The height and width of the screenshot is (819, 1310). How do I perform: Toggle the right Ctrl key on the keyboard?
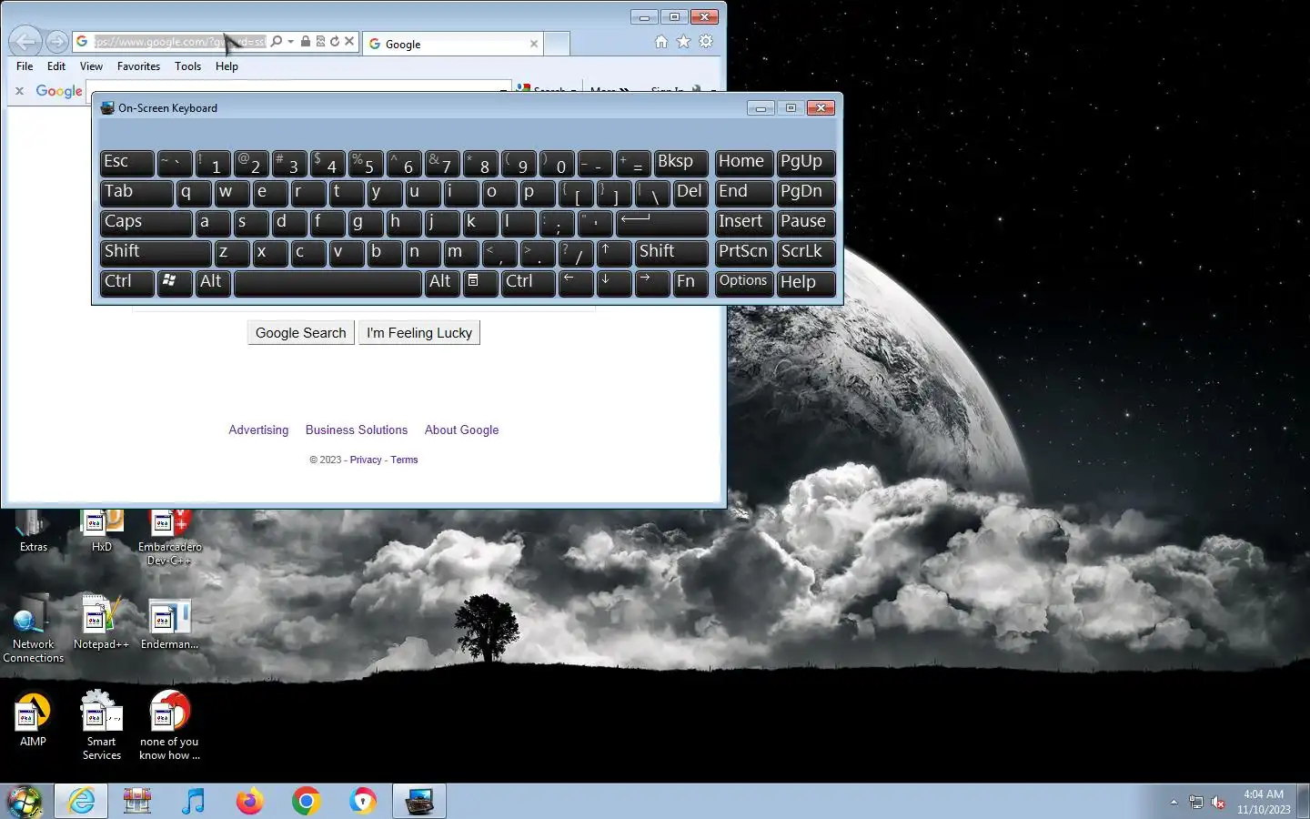point(529,283)
